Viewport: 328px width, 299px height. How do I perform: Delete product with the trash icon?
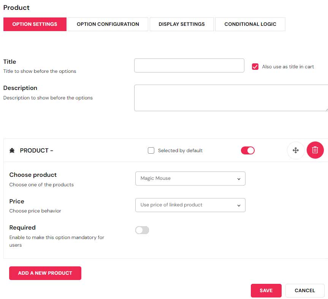point(315,150)
